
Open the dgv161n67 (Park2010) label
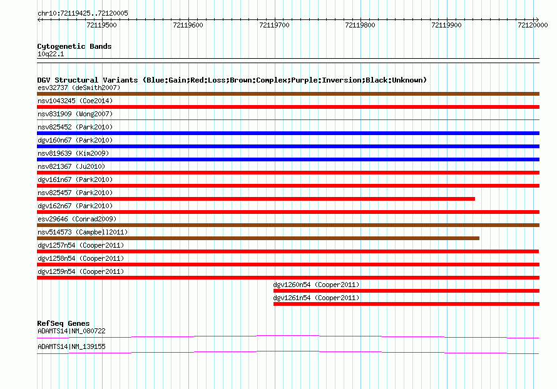pyautogui.click(x=75, y=179)
